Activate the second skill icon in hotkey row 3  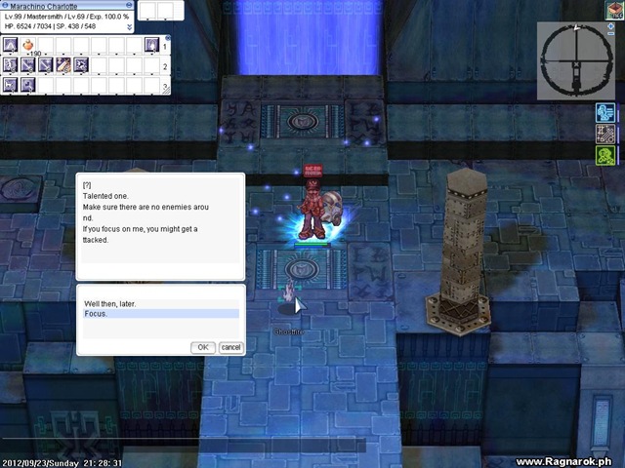point(28,85)
